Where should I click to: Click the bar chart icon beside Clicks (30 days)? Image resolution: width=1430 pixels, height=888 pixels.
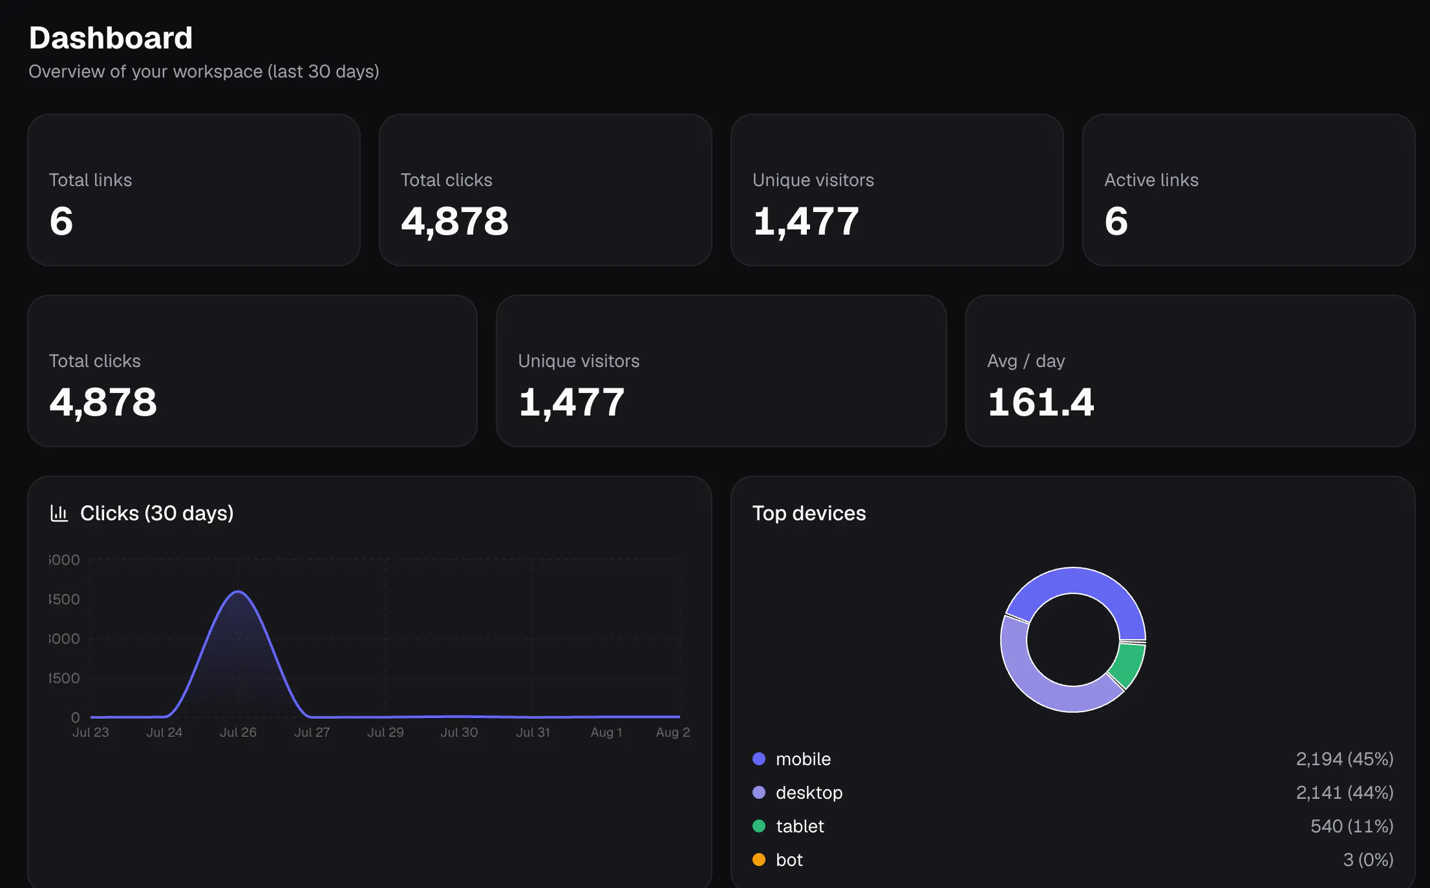coord(59,514)
